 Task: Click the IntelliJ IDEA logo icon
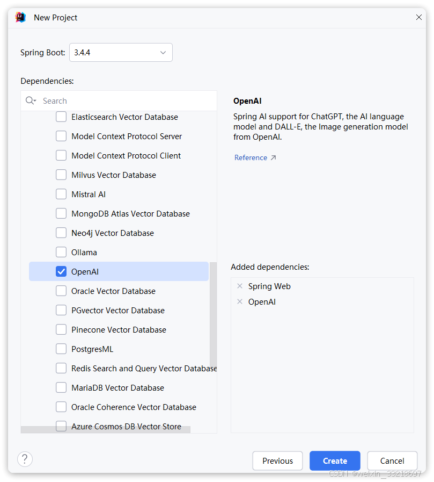coord(20,18)
